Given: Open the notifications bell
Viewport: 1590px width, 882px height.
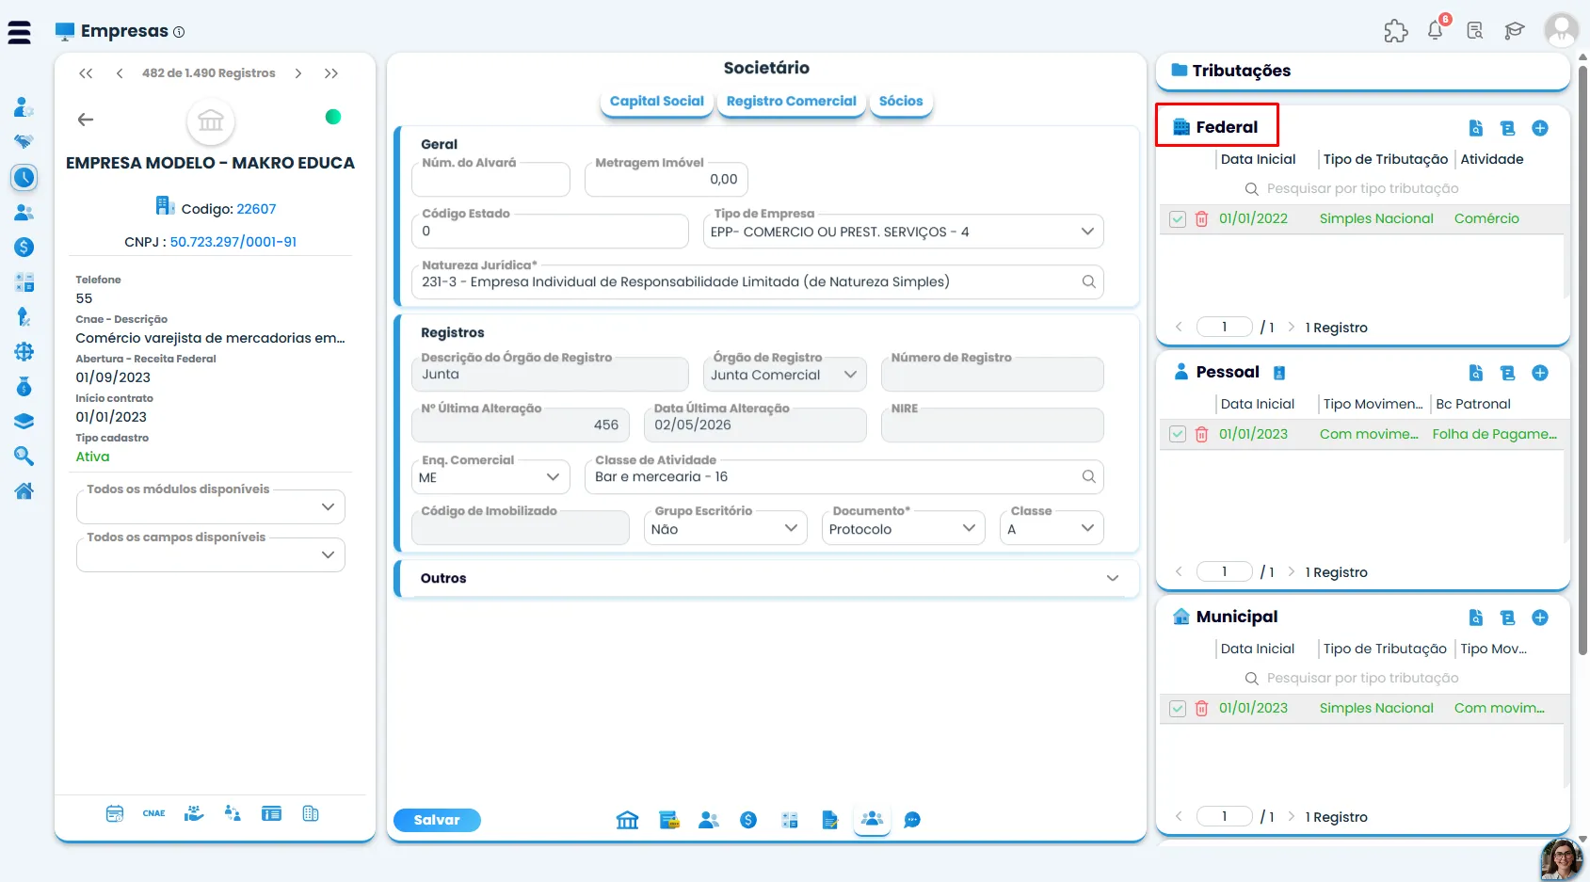Looking at the screenshot, I should click(x=1436, y=30).
